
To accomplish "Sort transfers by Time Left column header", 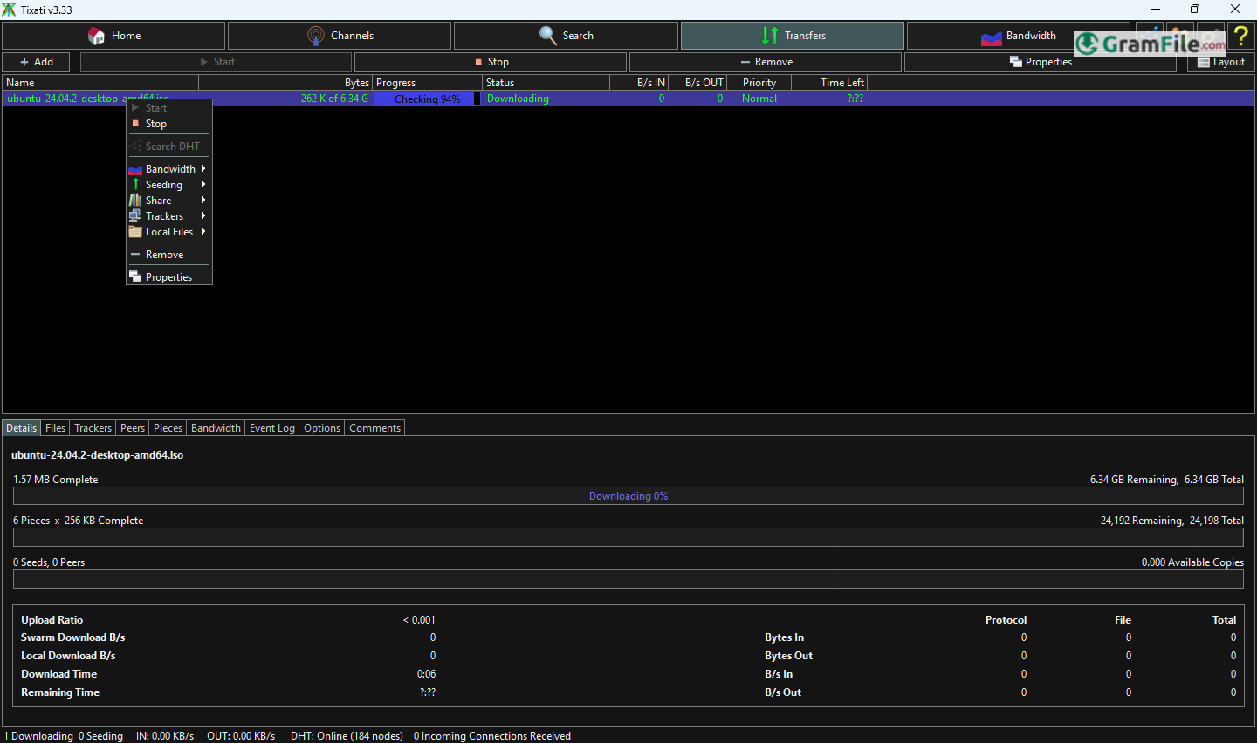I will (x=829, y=83).
